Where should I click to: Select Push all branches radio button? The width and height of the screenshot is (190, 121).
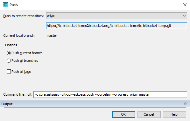click(x=9, y=60)
